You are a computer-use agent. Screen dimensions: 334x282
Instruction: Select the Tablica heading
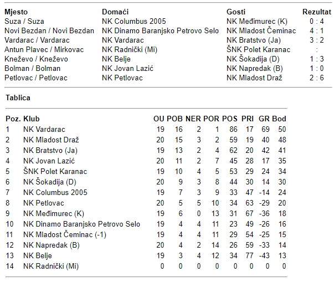(18, 98)
